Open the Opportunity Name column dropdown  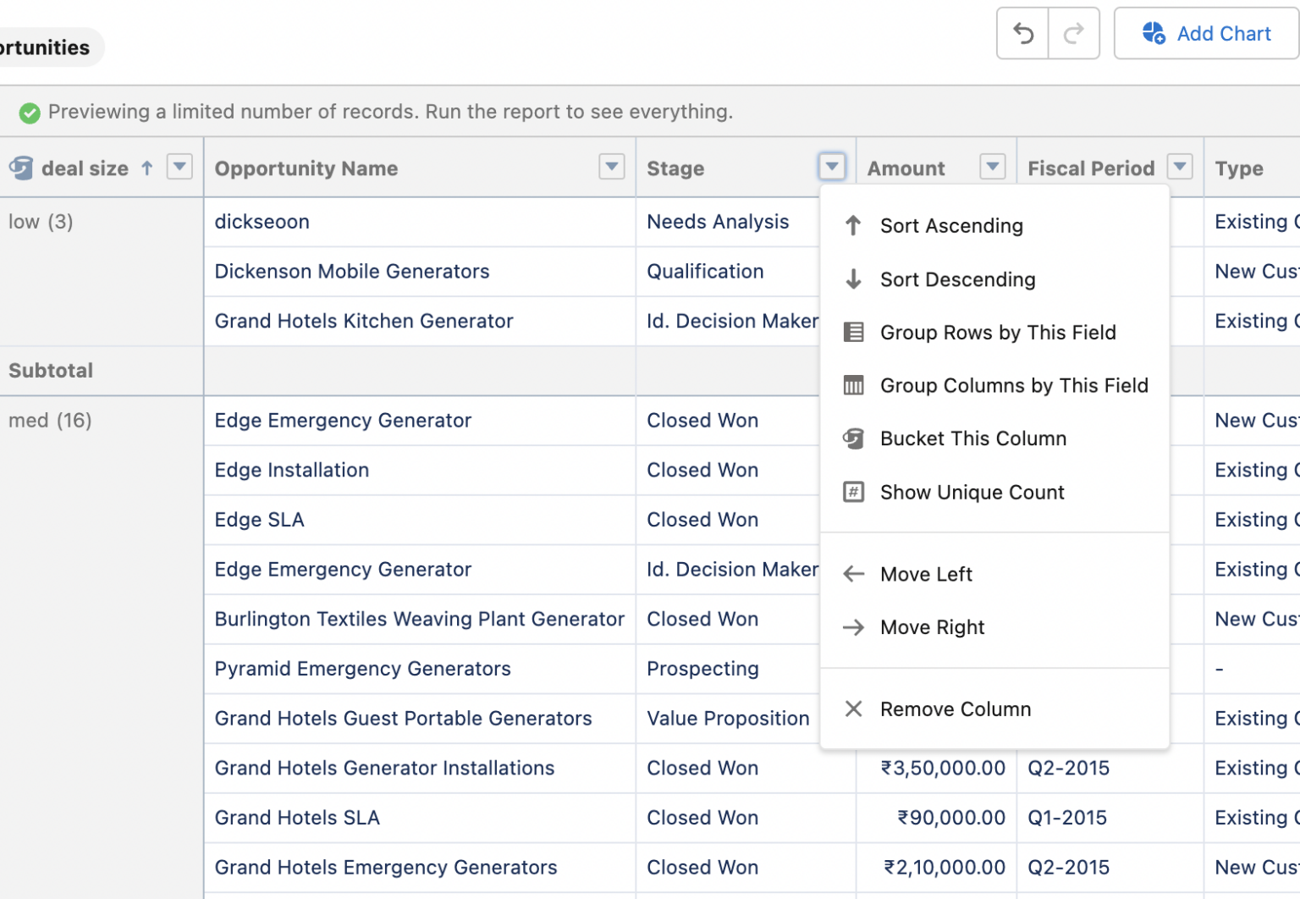pyautogui.click(x=612, y=167)
